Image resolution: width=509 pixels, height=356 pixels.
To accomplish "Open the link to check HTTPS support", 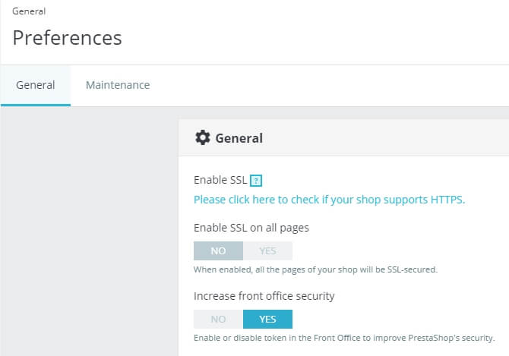I will pyautogui.click(x=329, y=200).
